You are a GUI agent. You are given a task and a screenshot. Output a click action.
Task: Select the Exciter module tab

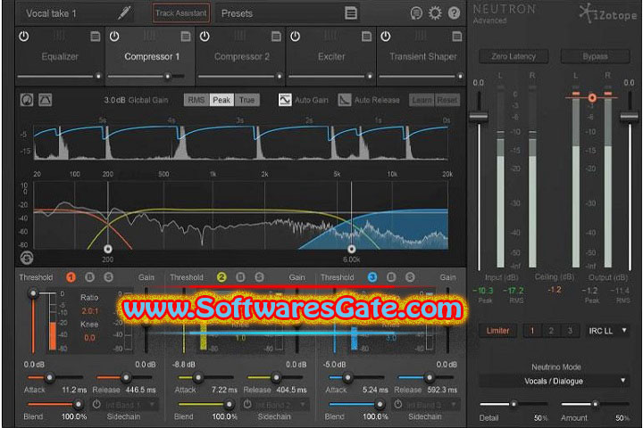(x=331, y=56)
